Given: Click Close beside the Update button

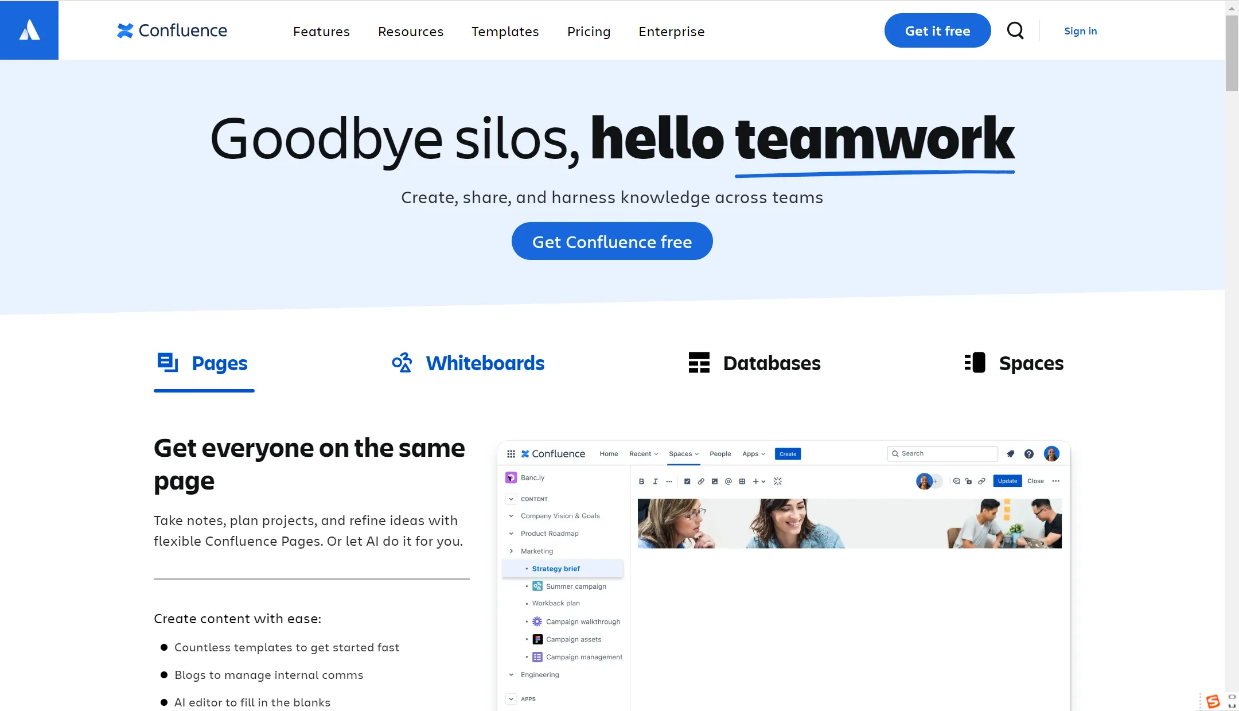Looking at the screenshot, I should (1035, 481).
